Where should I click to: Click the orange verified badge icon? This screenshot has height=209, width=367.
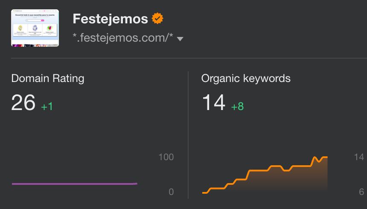coord(157,18)
